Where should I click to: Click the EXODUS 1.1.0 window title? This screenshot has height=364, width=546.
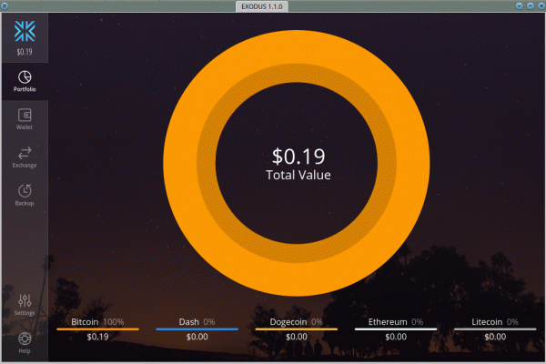coord(262,6)
